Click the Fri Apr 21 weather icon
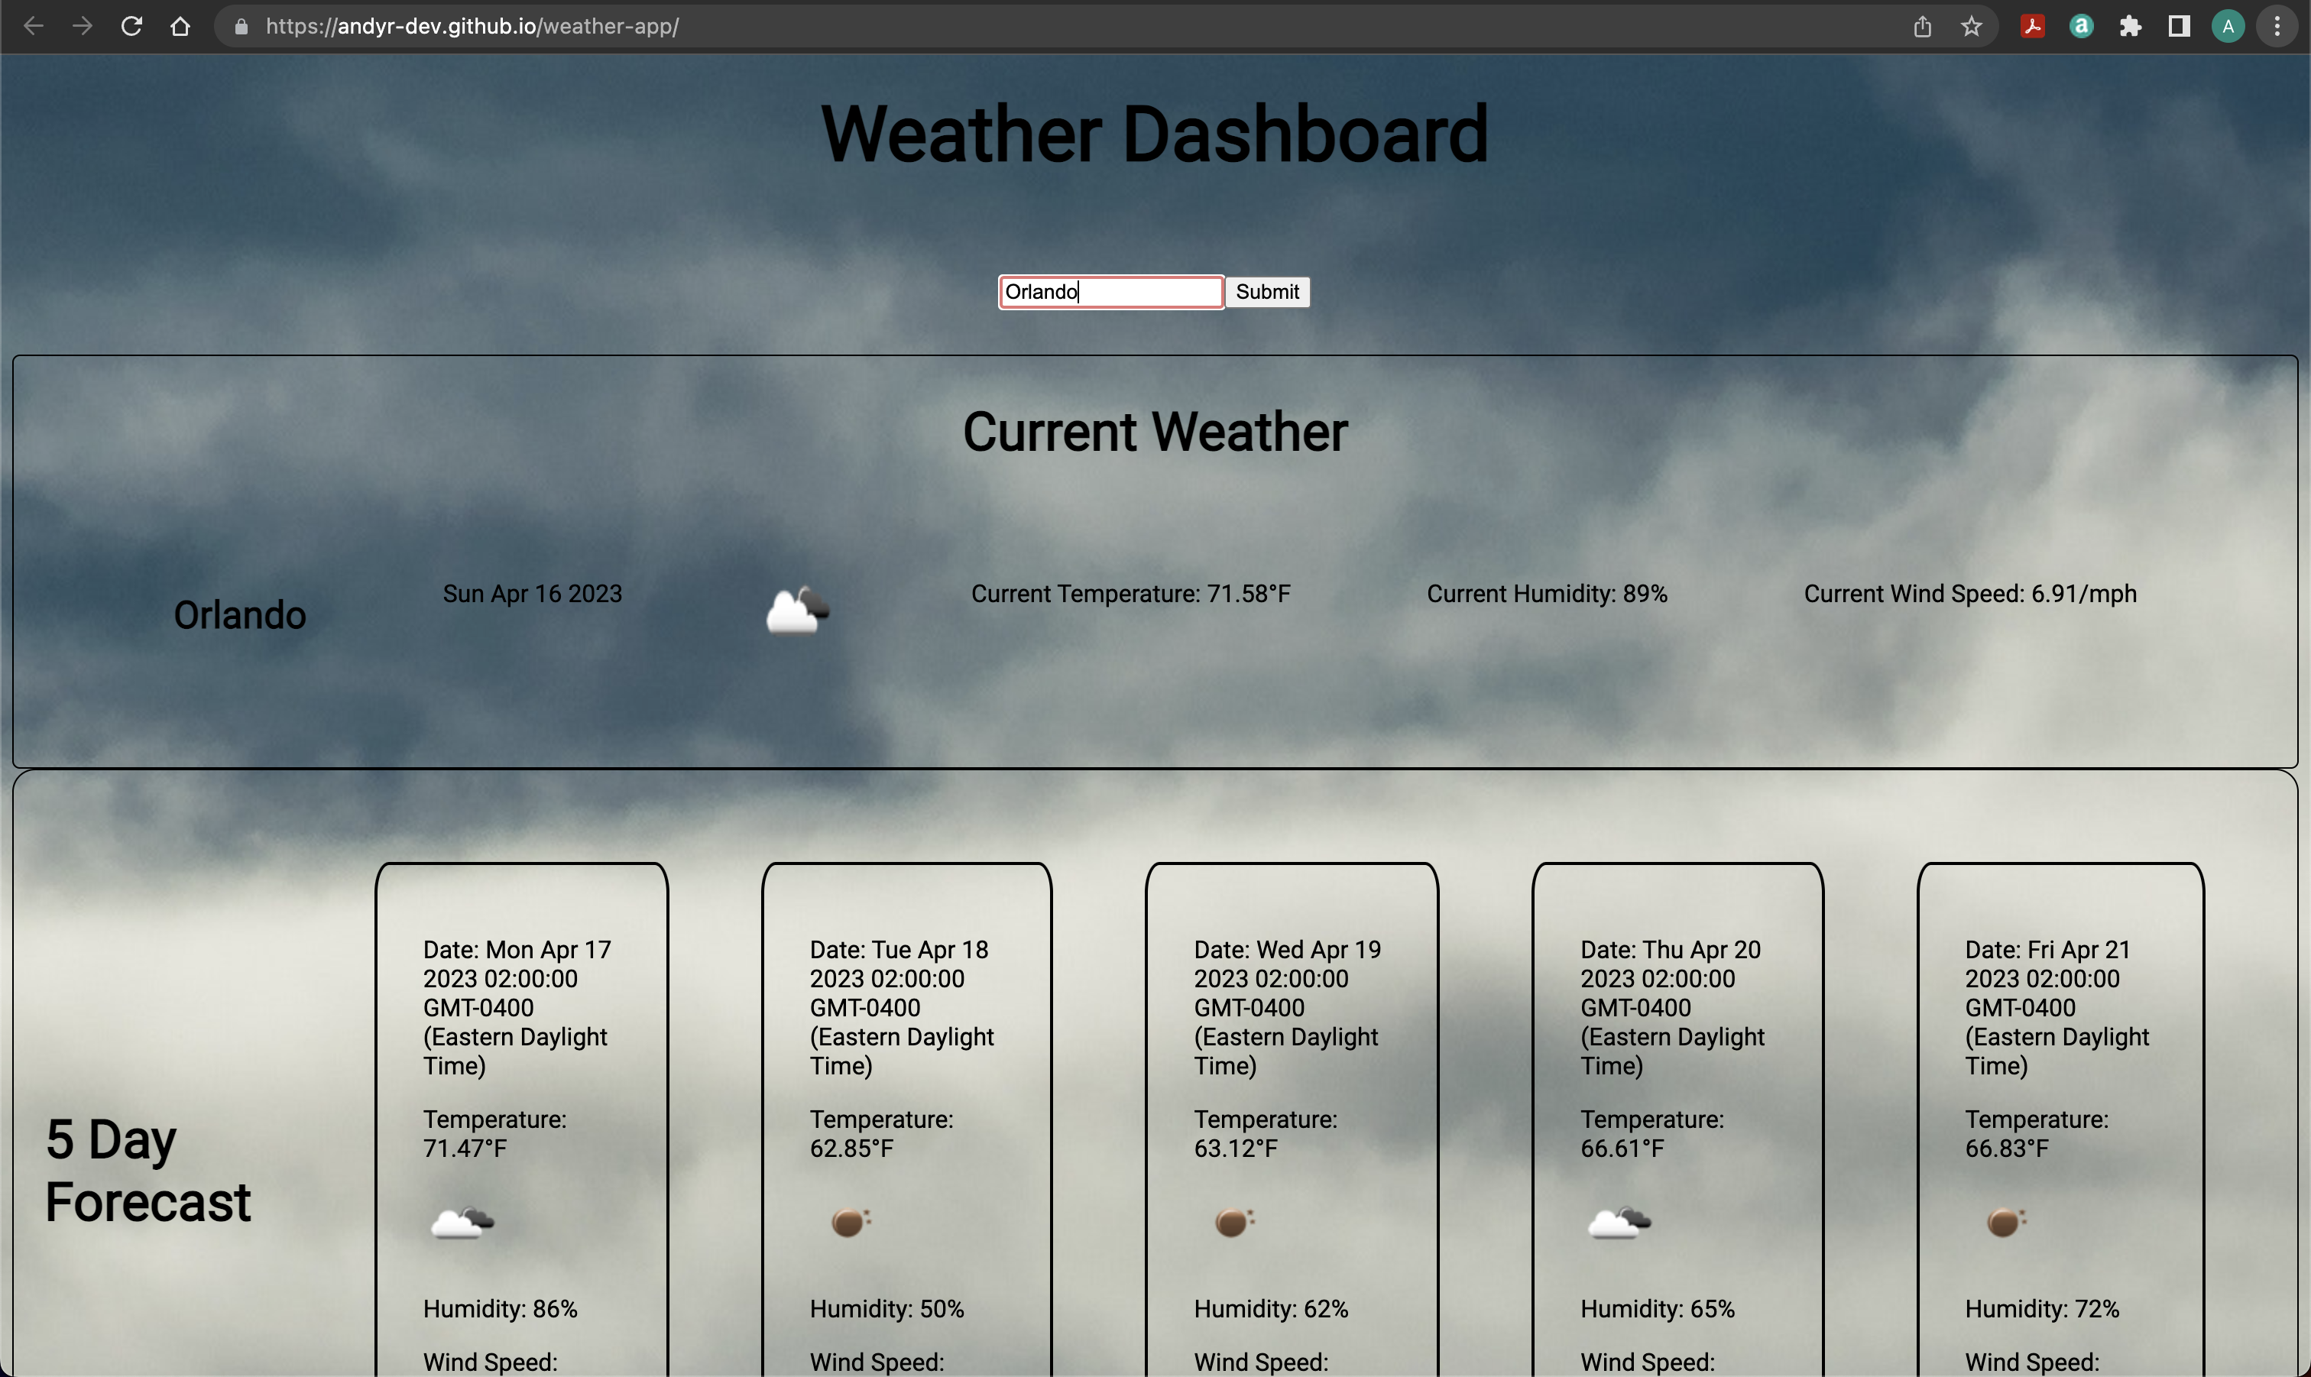The width and height of the screenshot is (2311, 1377). coord(2006,1222)
